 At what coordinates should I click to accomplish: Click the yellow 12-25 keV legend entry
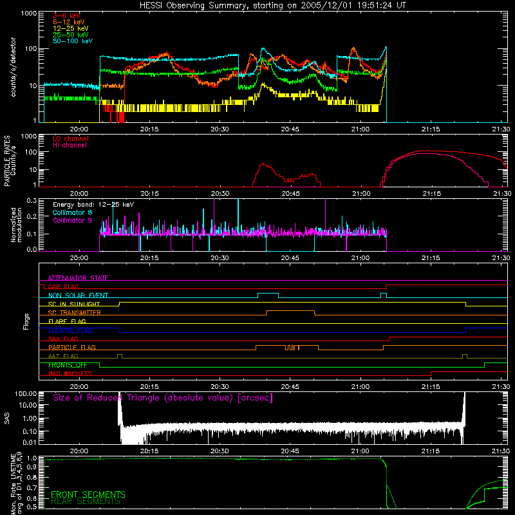click(x=71, y=28)
